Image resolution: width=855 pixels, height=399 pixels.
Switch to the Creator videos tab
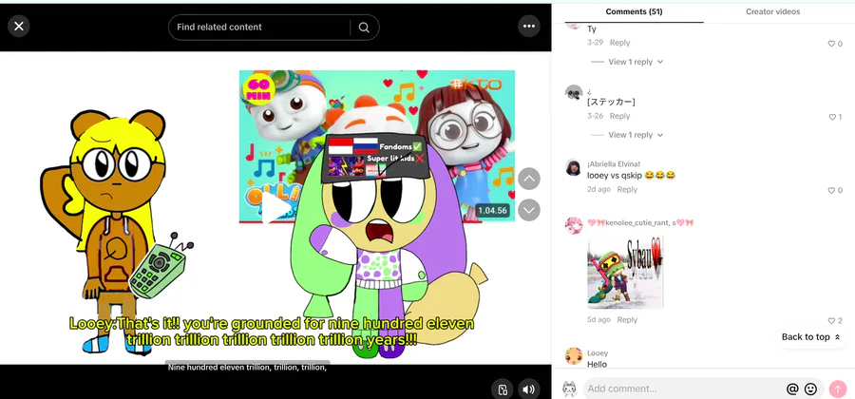pos(772,11)
